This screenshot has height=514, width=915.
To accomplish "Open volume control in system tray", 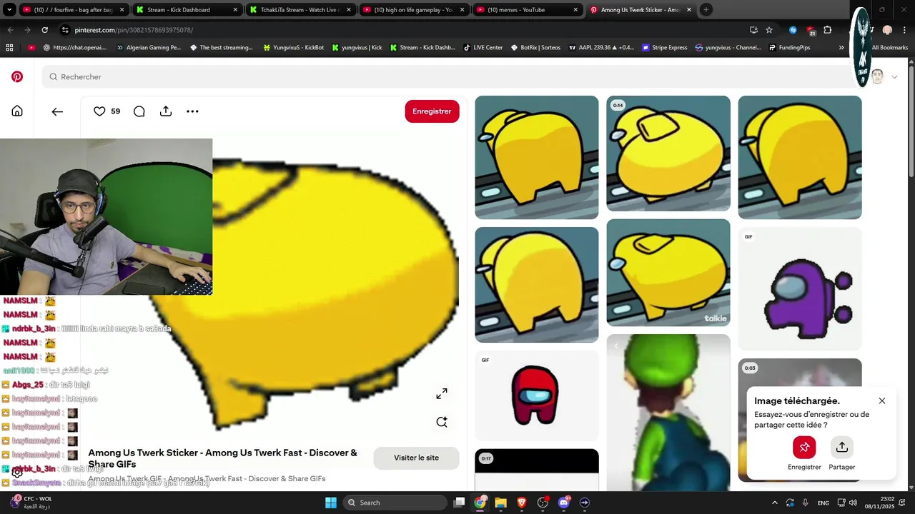I will point(853,503).
